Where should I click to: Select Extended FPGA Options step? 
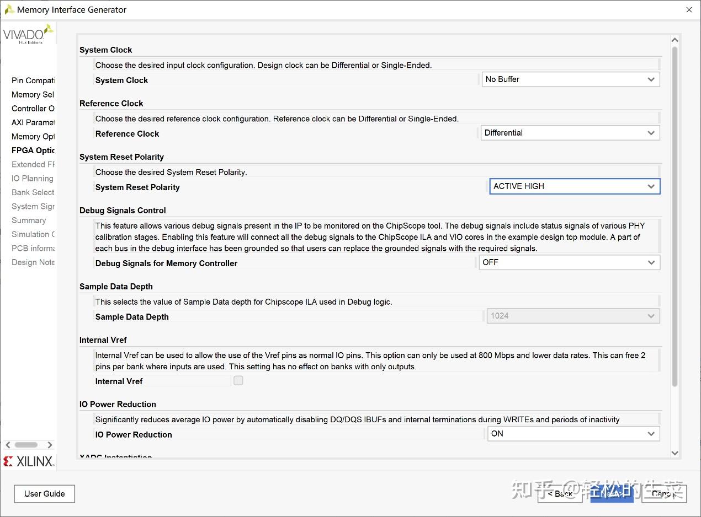[33, 164]
